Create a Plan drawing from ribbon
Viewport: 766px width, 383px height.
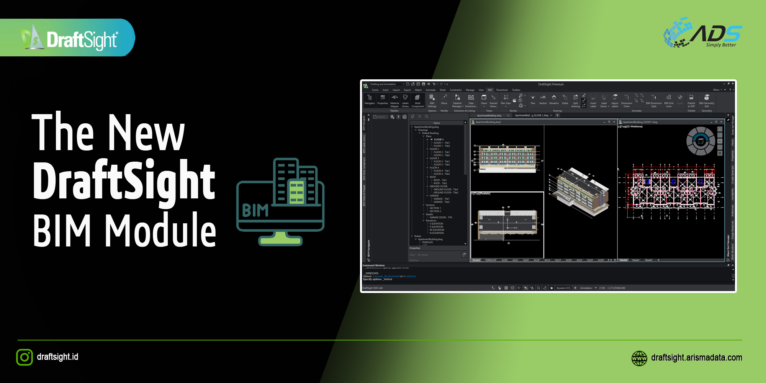(533, 99)
